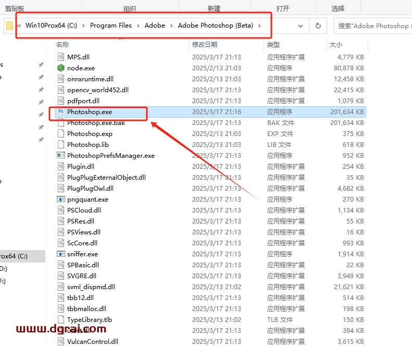Open the address bar history dropdown
The height and width of the screenshot is (348, 412).
tap(301, 26)
